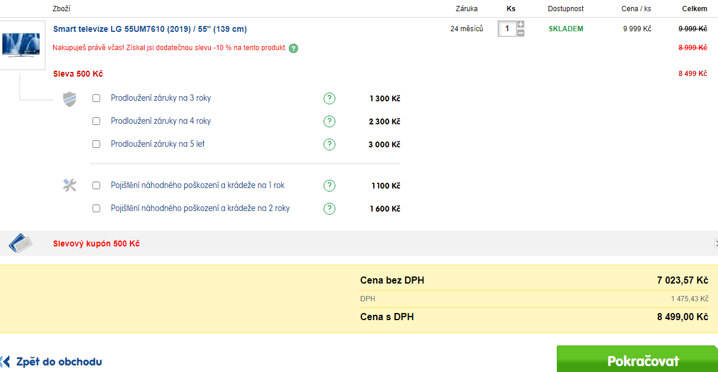Click the quantity input field
718x372 pixels.
507,29
